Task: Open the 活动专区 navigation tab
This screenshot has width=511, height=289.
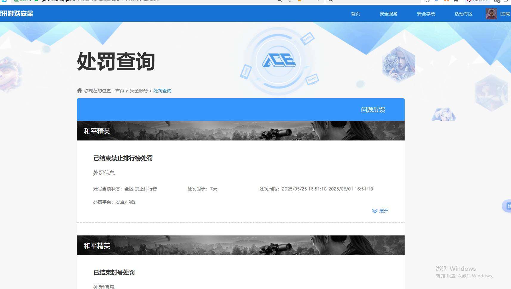Action: coord(463,14)
